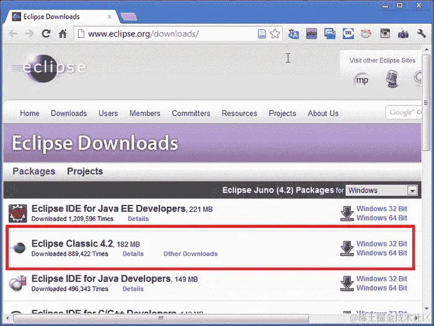Open Details for Eclipse Classic 4.2
Screen dimensions: 434x326
click(133, 253)
